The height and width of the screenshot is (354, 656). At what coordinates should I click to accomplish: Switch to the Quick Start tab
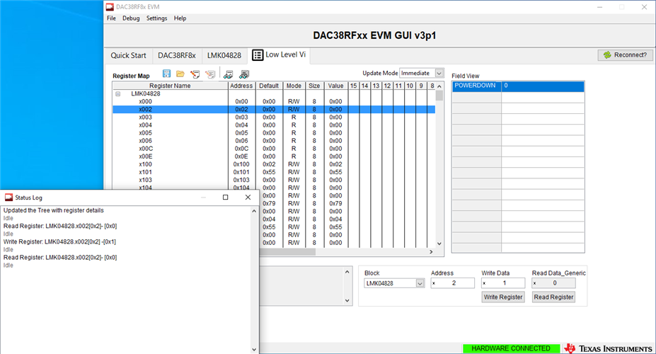[128, 55]
